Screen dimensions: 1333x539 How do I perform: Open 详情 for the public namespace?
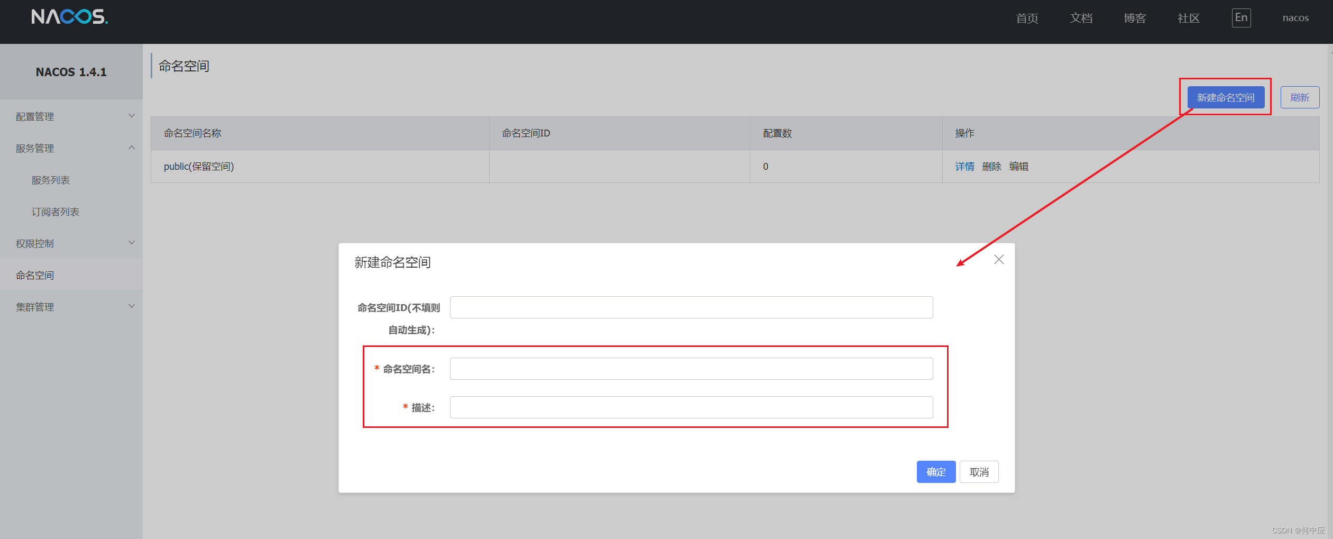[964, 166]
